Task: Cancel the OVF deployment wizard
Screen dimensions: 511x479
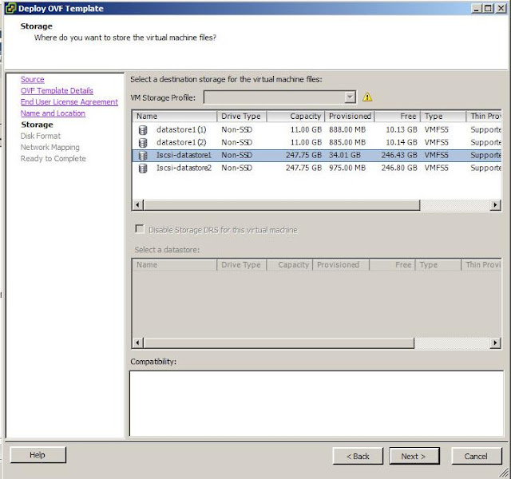Action: click(x=477, y=456)
